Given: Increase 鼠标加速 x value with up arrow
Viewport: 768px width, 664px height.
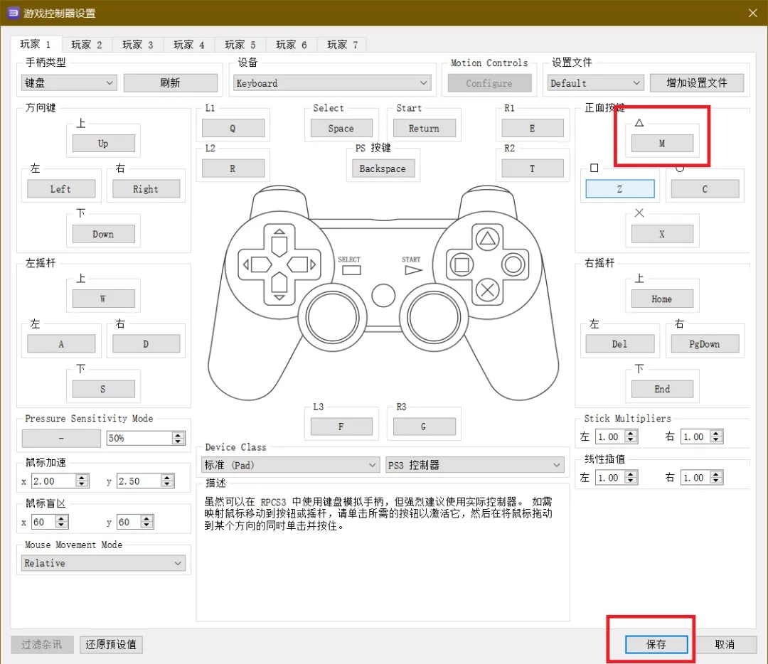Looking at the screenshot, I should click(82, 478).
